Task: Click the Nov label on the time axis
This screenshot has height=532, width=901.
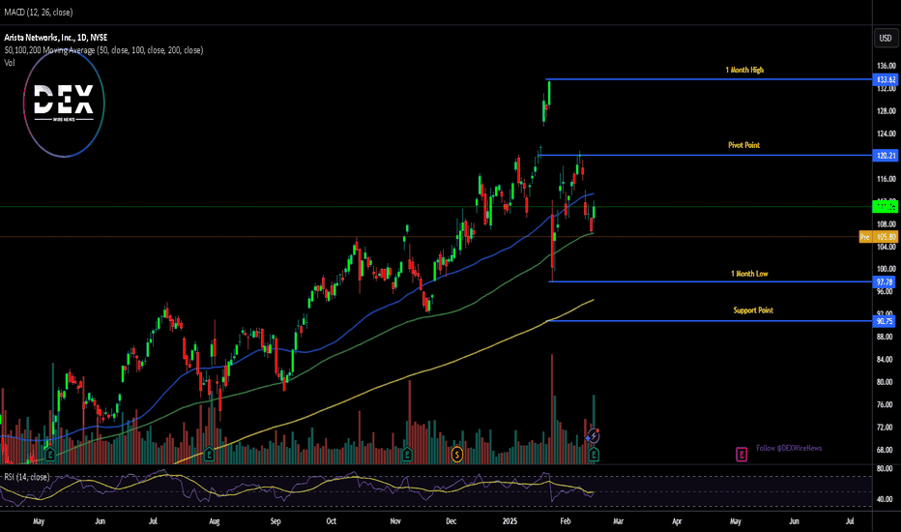Action: 395,521
